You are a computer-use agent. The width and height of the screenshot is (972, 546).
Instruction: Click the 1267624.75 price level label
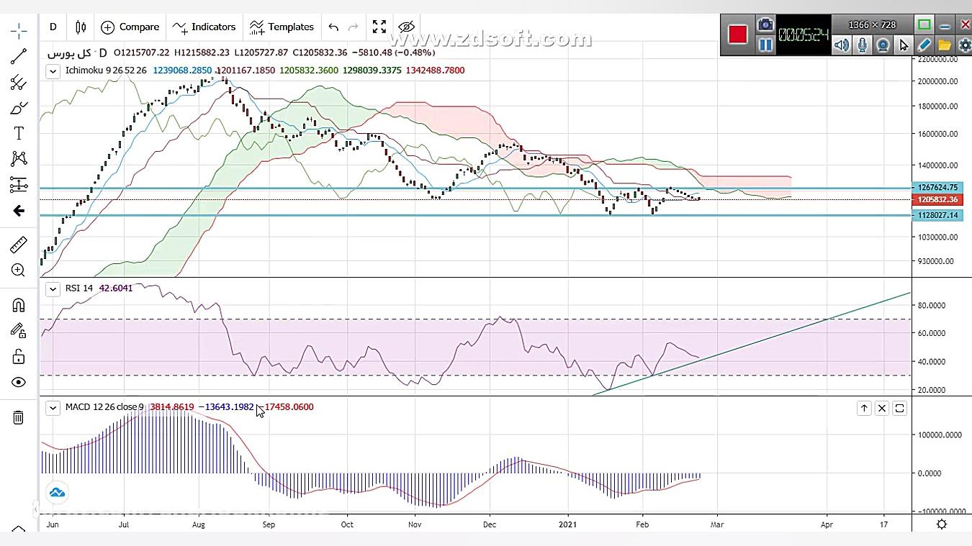tap(937, 188)
